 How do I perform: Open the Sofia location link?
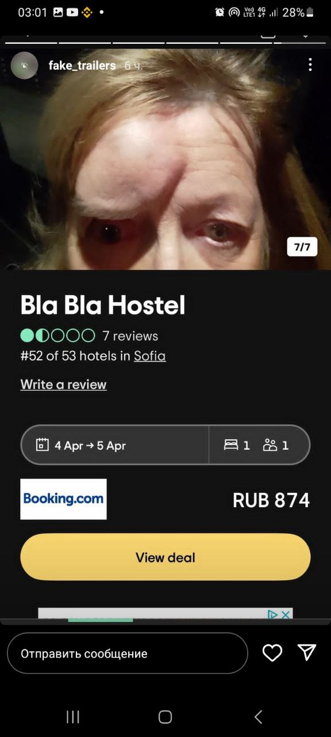point(150,356)
